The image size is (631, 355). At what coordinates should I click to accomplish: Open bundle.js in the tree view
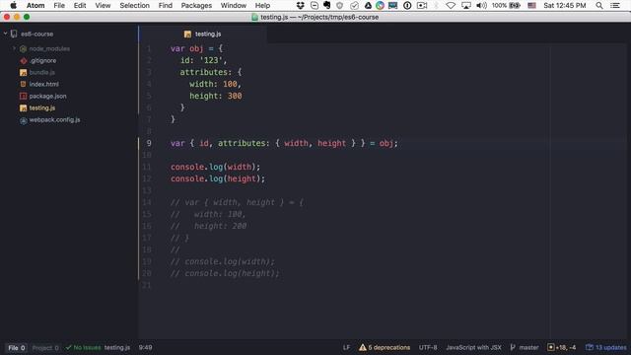[41, 72]
